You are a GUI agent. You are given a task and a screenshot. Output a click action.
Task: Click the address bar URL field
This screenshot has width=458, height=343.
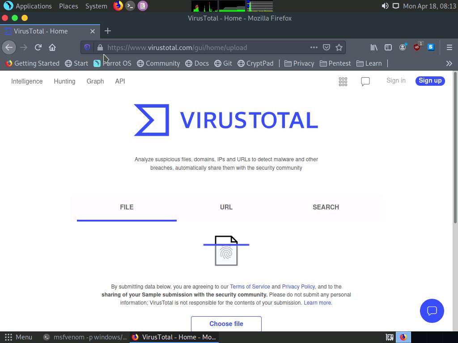(201, 47)
